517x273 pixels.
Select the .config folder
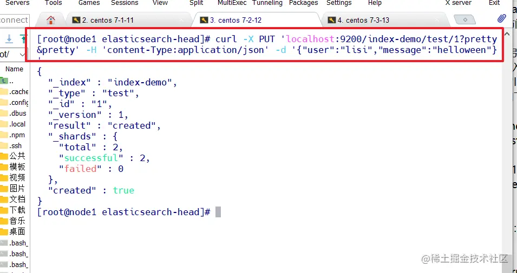pyautogui.click(x=15, y=102)
